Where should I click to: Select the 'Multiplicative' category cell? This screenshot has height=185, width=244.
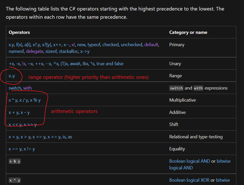pyautogui.click(x=182, y=100)
